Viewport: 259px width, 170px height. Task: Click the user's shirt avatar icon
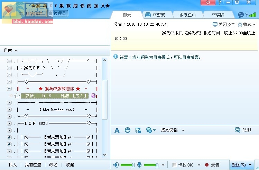[x=17, y=96]
